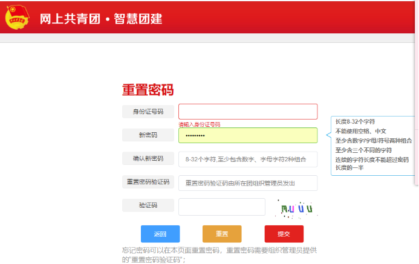Image resolution: width=419 pixels, height=264 pixels.
Task: Focus the 身份证号码 input field
Action: pos(247,112)
